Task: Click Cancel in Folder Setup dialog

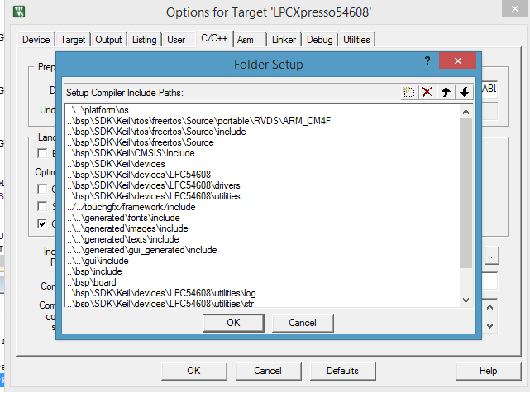Action: tap(303, 323)
